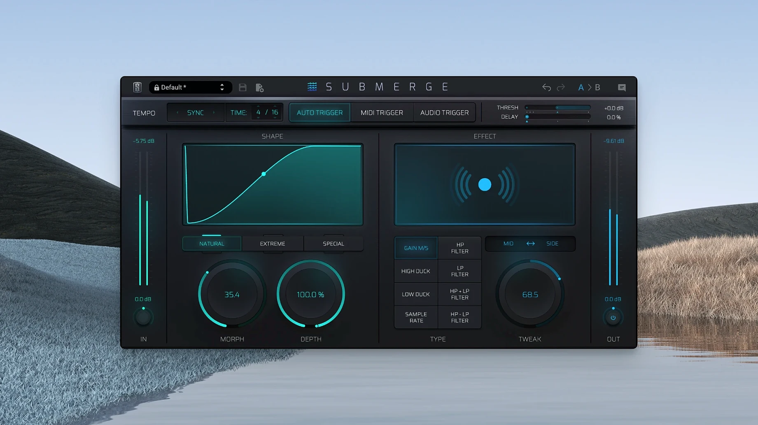This screenshot has width=758, height=425.
Task: Click the save-as-new preset icon
Action: (259, 88)
